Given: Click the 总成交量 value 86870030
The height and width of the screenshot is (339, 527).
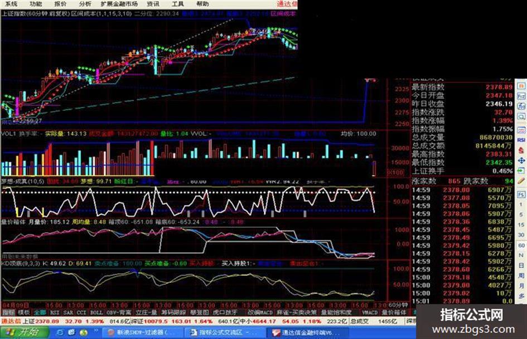Looking at the screenshot, I should pyautogui.click(x=496, y=137).
